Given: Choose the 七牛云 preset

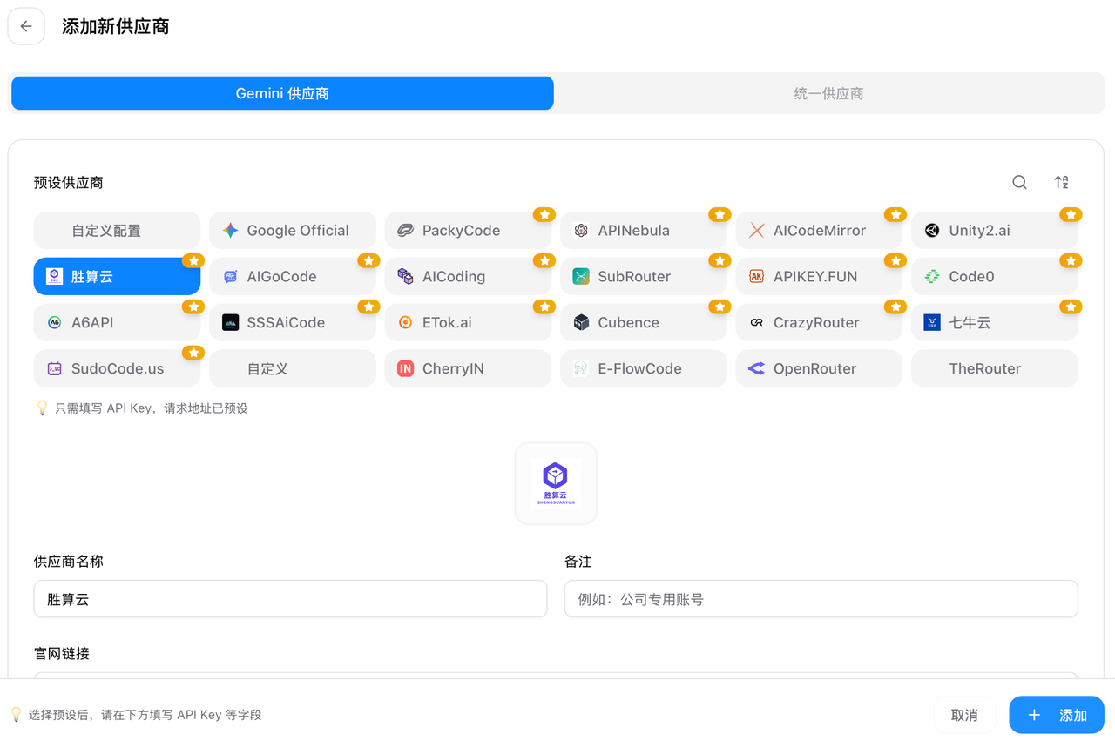Looking at the screenshot, I should pyautogui.click(x=995, y=323).
